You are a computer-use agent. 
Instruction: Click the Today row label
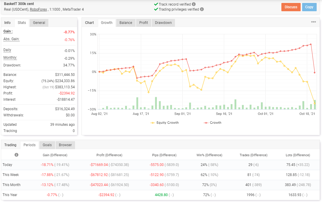(x=7, y=165)
